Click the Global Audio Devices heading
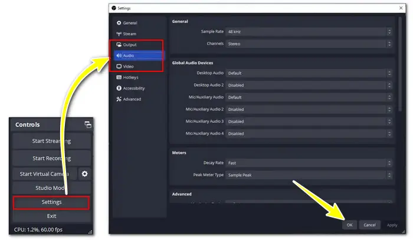This screenshot has width=413, height=240. click(x=192, y=63)
